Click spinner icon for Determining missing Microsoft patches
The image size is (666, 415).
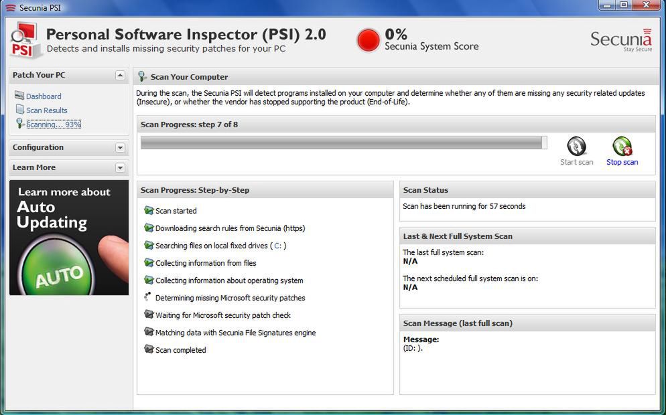148,297
